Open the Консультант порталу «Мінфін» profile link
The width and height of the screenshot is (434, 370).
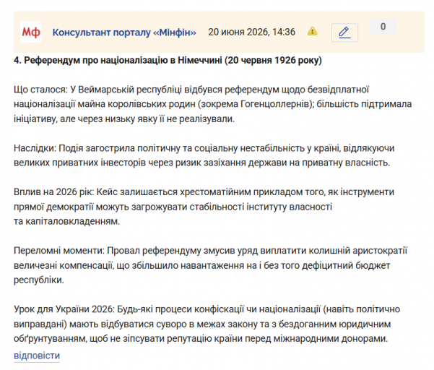124,33
